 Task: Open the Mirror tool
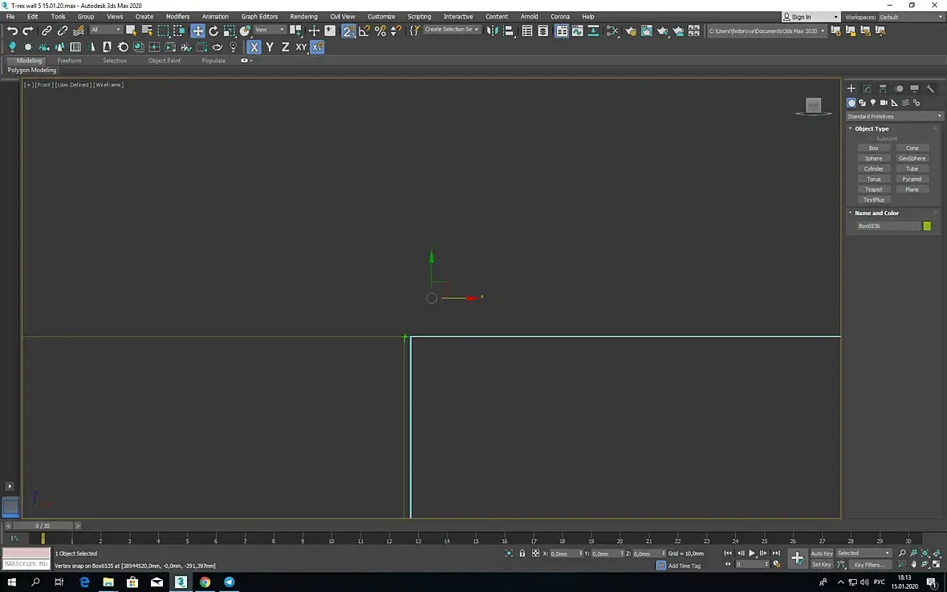493,30
